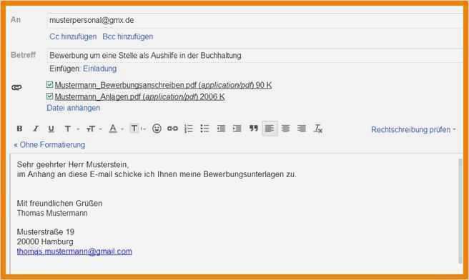Insert an emoticon
The height and width of the screenshot is (280, 469).
(157, 129)
